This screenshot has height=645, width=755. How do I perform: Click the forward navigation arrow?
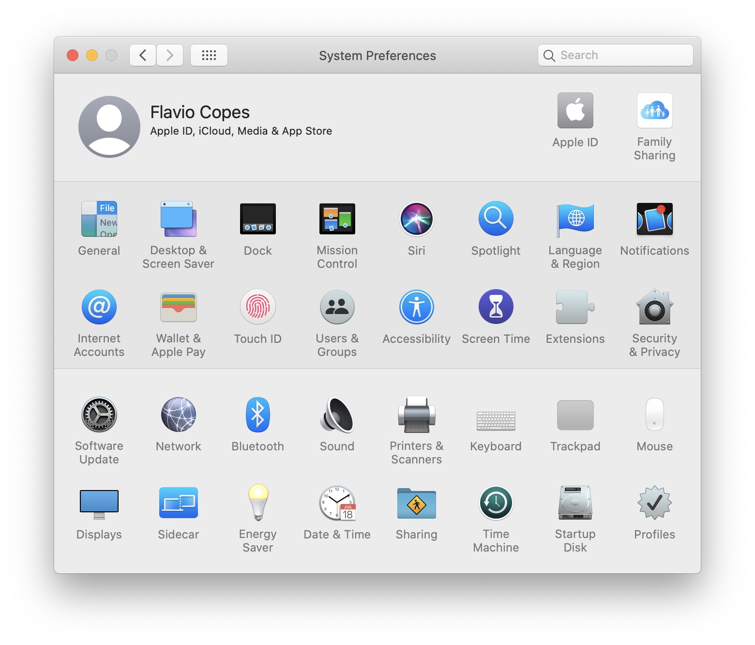click(x=169, y=55)
